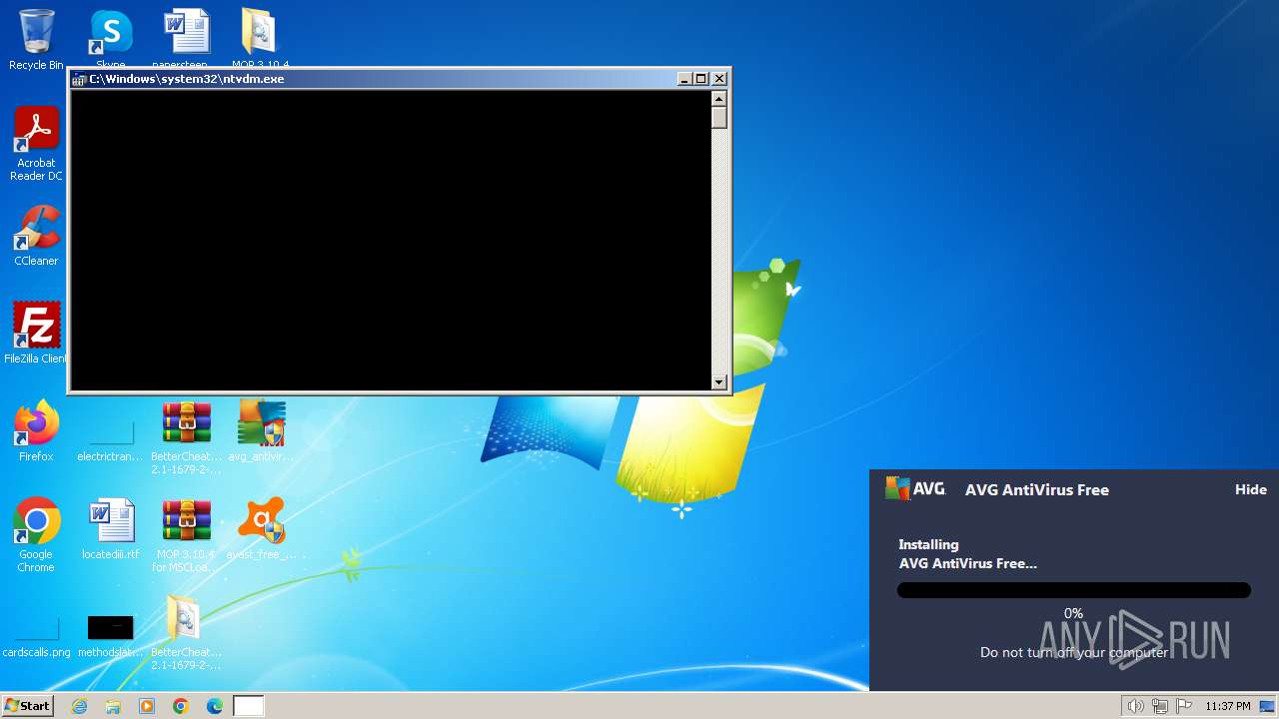The image size is (1279, 719).
Task: Open the ntvdm.exe window system menu icon
Action: [x=80, y=79]
